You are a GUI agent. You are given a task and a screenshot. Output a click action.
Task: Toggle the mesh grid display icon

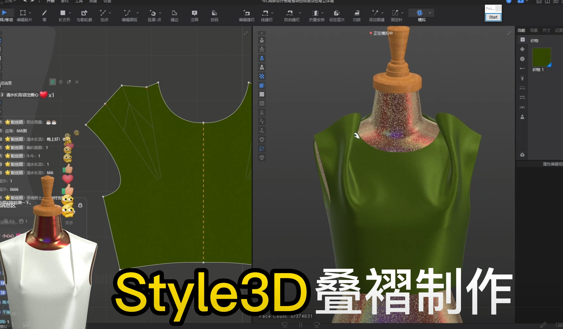[x=262, y=103]
